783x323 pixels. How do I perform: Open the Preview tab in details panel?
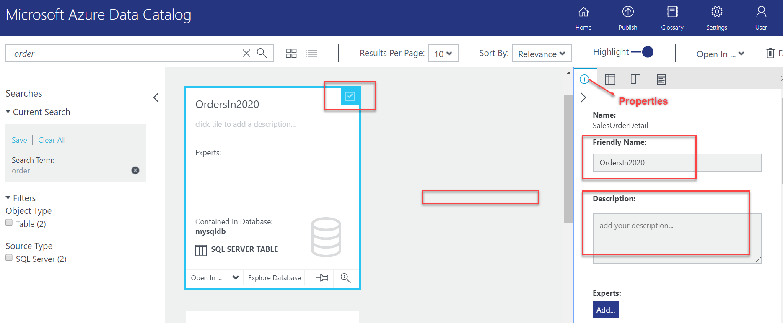click(x=635, y=79)
